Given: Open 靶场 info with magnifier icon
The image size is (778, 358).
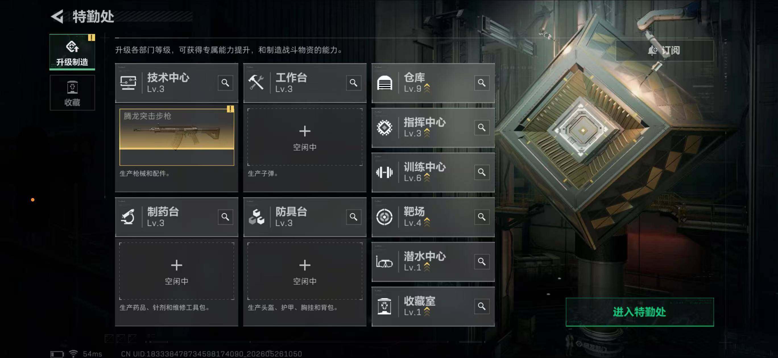Looking at the screenshot, I should click(x=482, y=217).
